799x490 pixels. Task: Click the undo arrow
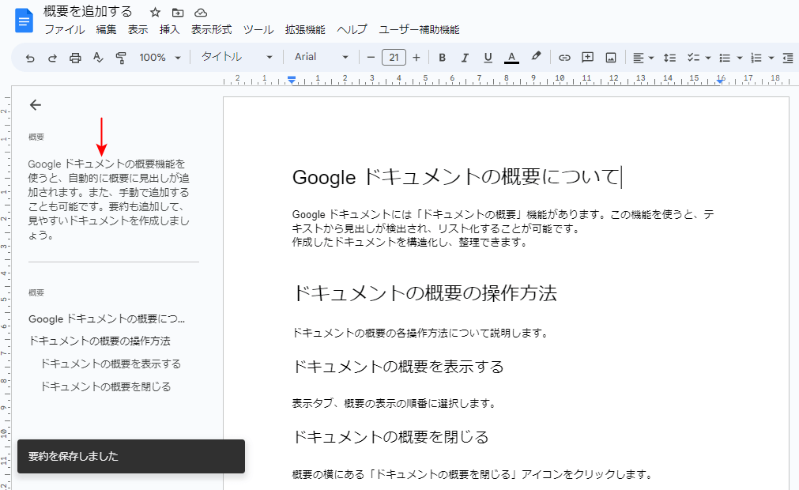click(x=30, y=58)
